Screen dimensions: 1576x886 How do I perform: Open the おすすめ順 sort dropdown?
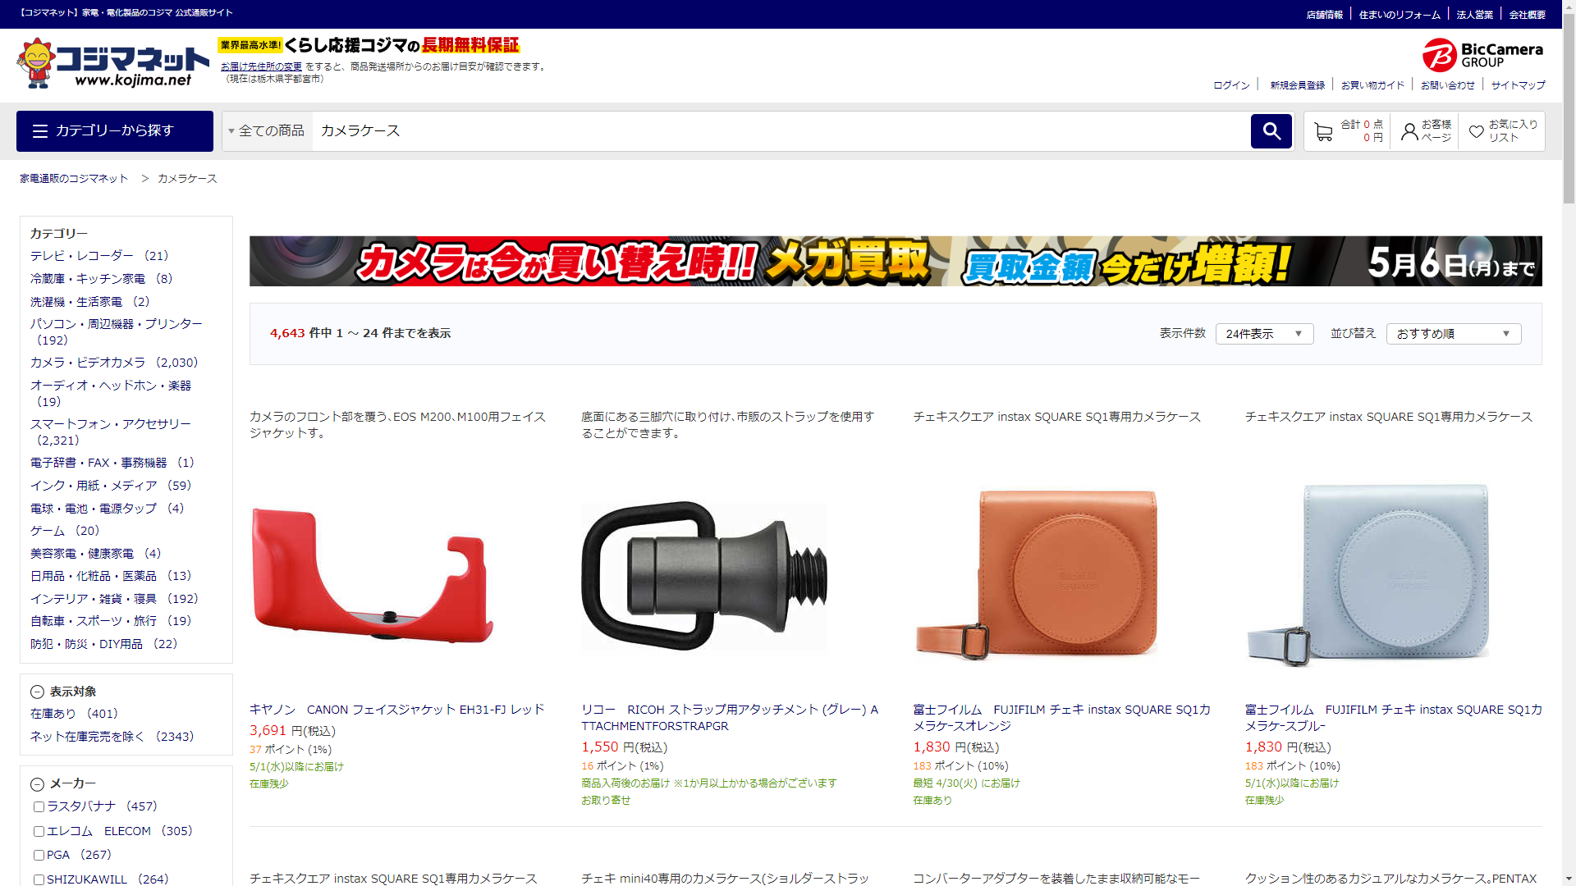[1453, 334]
